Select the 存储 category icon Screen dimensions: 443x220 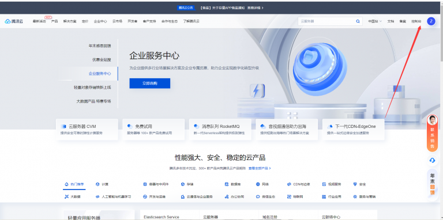click(182, 184)
